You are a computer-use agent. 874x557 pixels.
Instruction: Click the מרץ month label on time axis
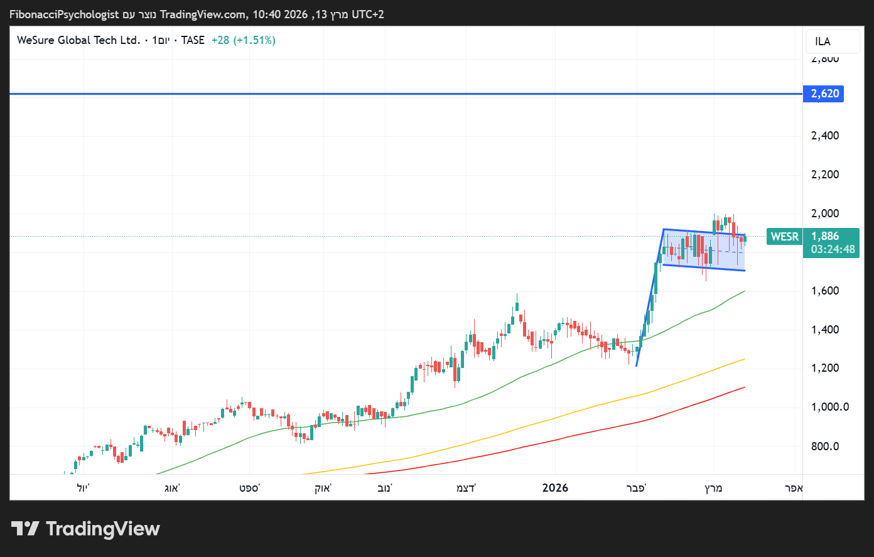click(713, 488)
